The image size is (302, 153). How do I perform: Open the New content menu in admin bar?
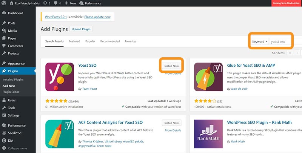click(70, 3)
